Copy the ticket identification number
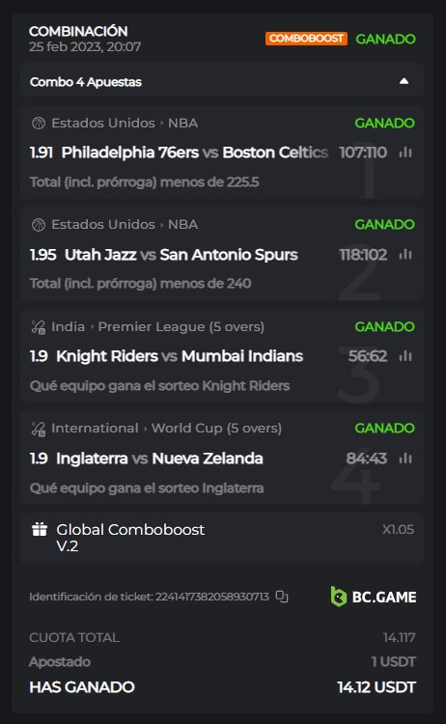446x724 pixels. [282, 597]
